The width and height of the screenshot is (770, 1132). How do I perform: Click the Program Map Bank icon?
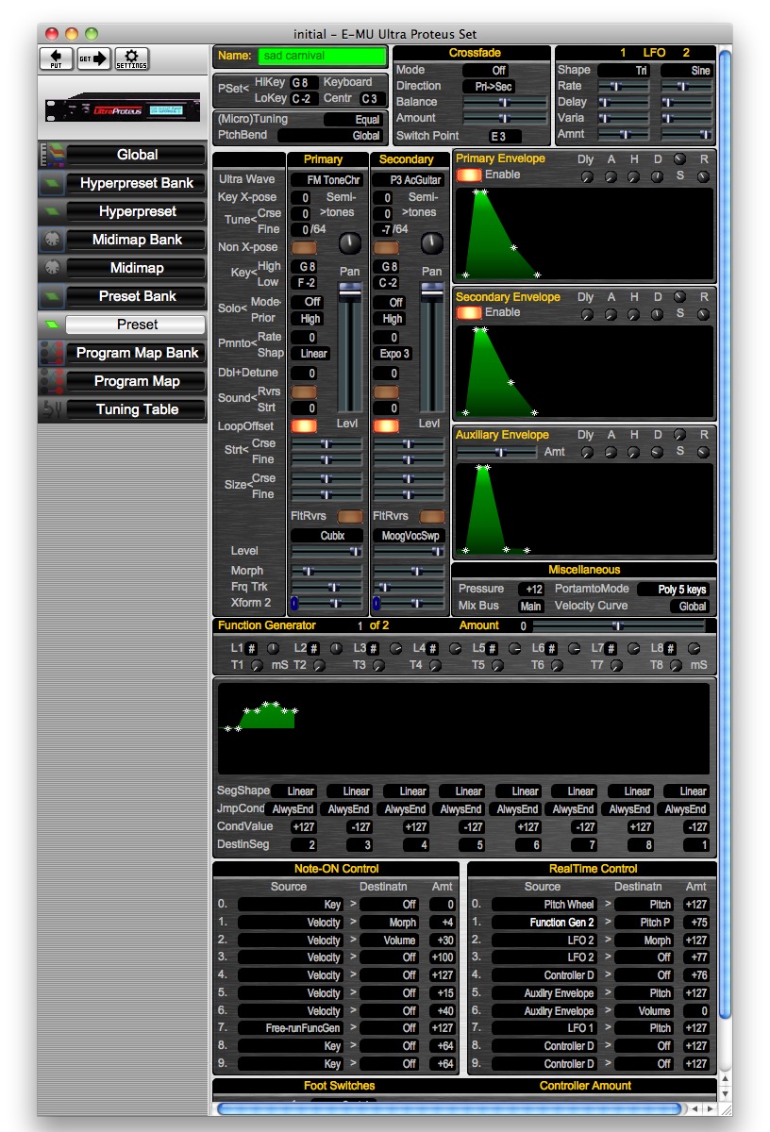tap(52, 353)
